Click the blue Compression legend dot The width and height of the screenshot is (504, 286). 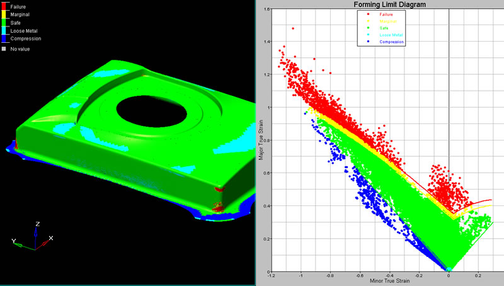point(367,42)
